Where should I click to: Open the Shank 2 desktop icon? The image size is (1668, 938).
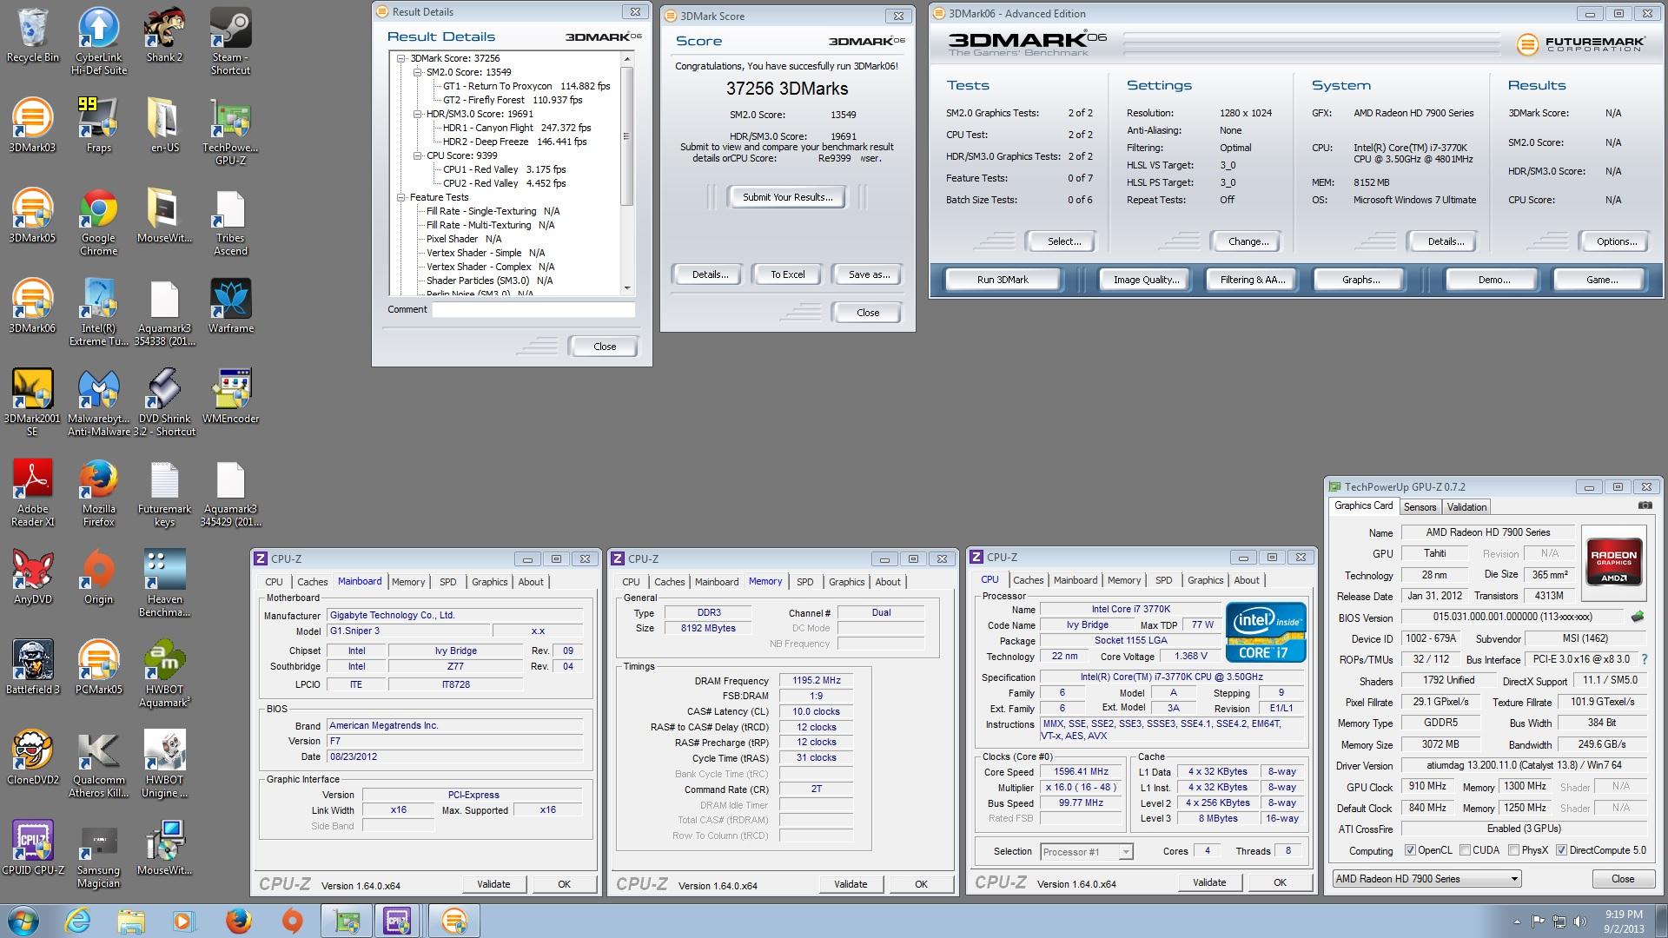click(164, 35)
